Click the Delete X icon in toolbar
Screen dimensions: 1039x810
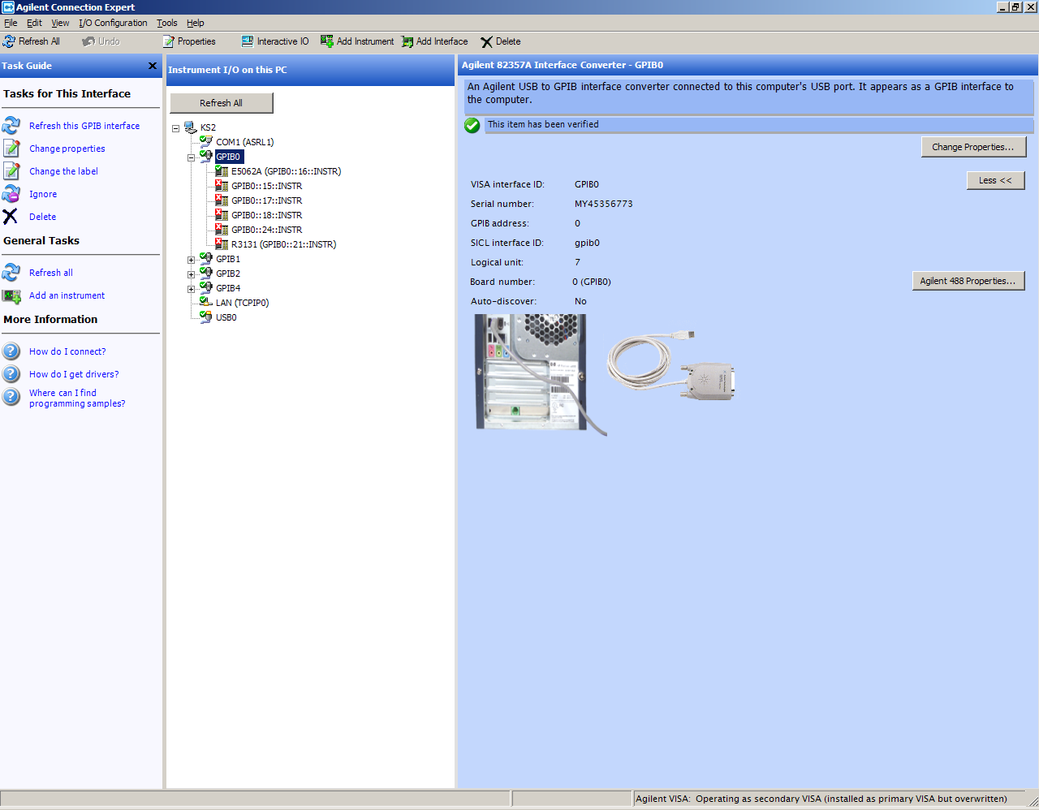(x=486, y=42)
